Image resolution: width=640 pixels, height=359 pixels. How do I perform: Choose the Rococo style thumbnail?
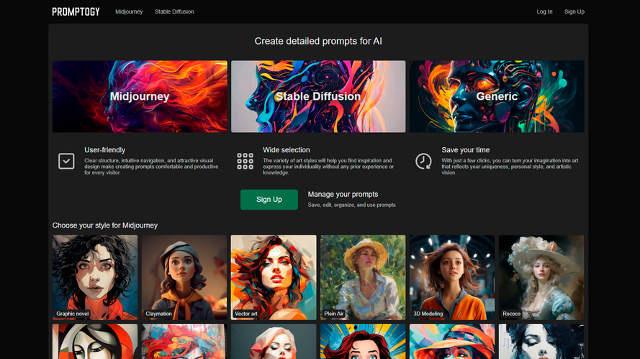(541, 277)
